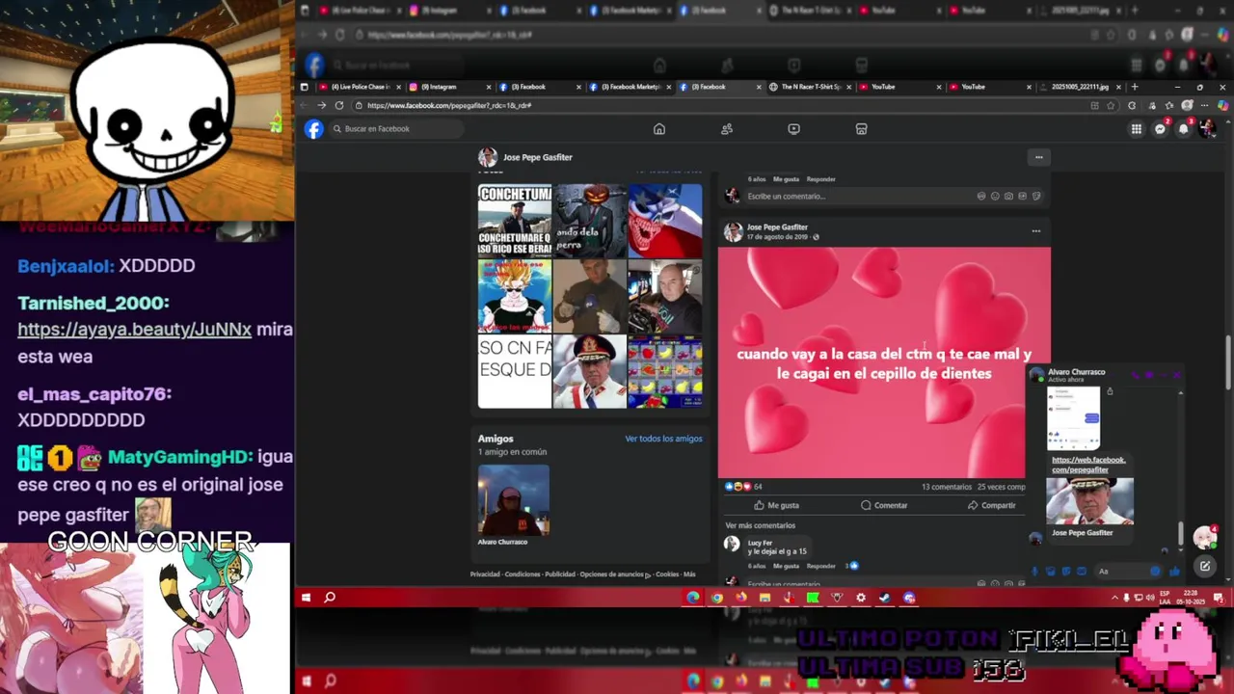This screenshot has height=694, width=1234.
Task: Click Me gusta under Lucy Fer's comment
Action: click(786, 566)
